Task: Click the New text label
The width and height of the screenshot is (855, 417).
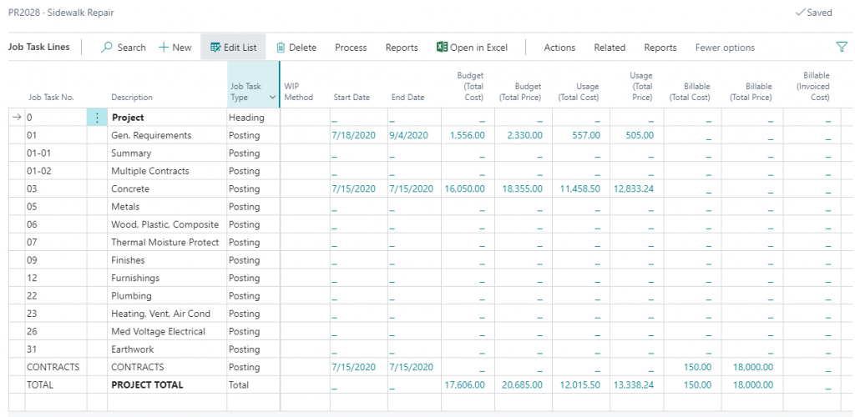Action: coord(182,48)
